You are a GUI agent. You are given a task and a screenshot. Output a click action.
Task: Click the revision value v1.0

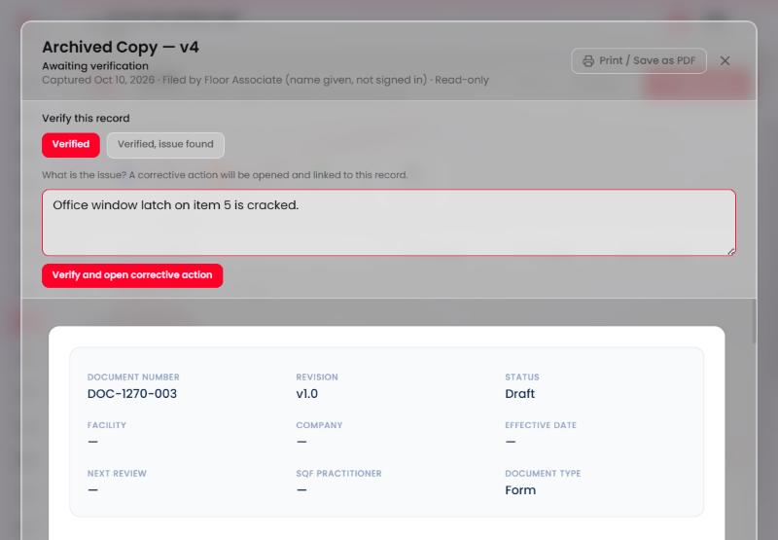coord(307,394)
